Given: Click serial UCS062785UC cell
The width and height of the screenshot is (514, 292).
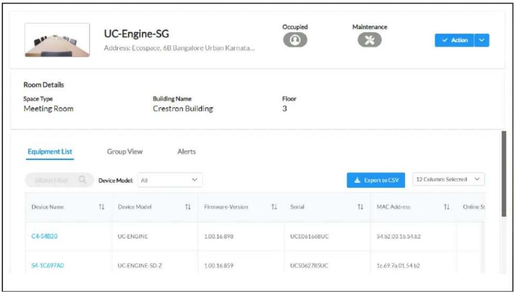Looking at the screenshot, I should pyautogui.click(x=310, y=265).
